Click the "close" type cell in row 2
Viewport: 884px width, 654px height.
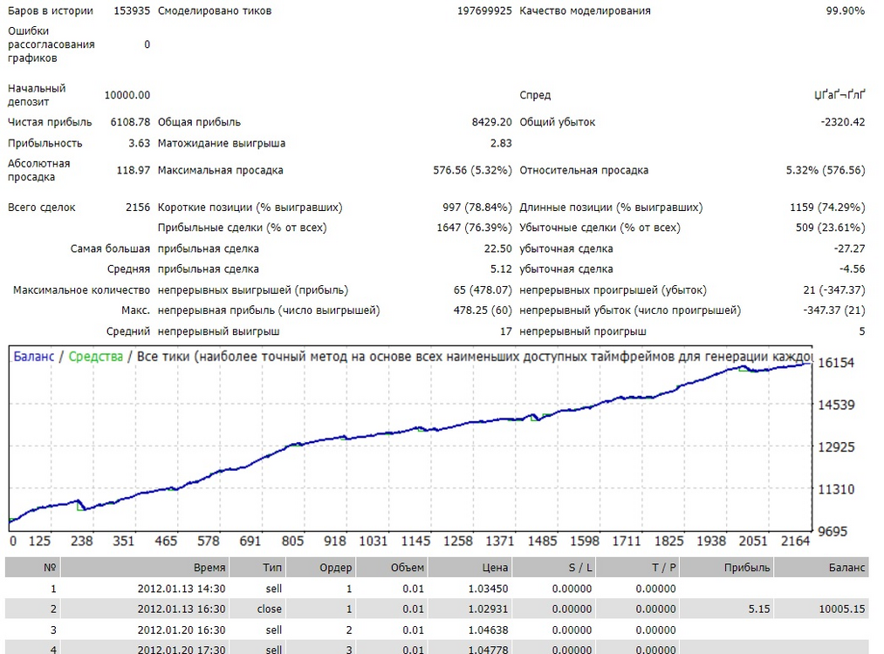pyautogui.click(x=270, y=609)
